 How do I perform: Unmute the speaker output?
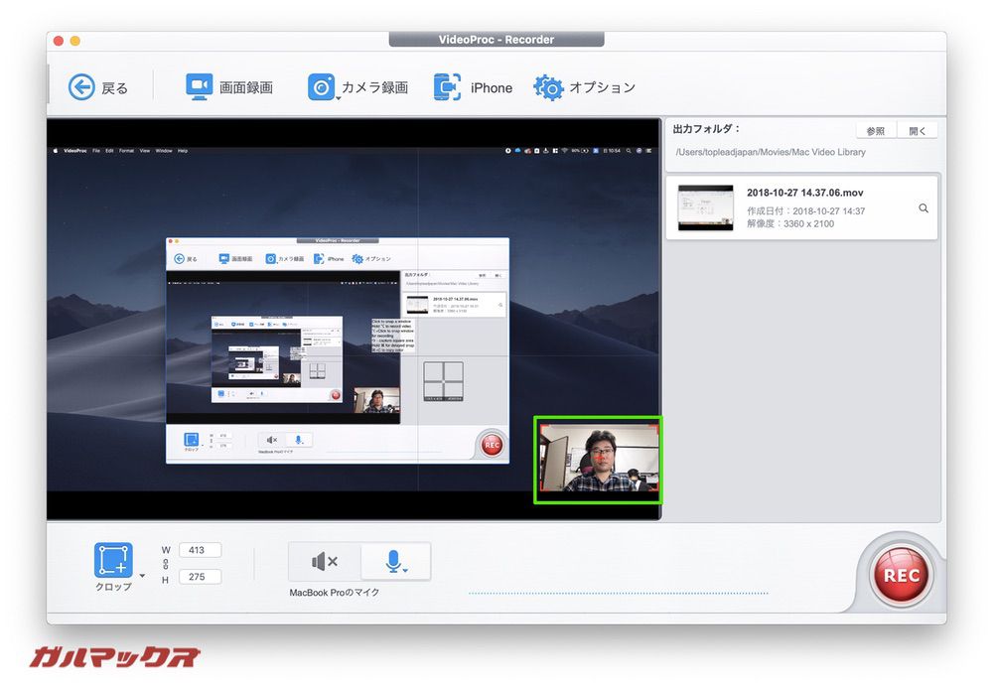(325, 561)
